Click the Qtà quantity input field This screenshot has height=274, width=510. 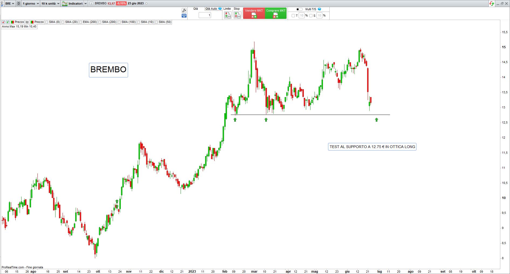[205, 15]
